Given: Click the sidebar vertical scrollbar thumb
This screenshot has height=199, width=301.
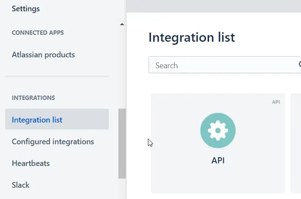Looking at the screenshot, I should pos(122,143).
